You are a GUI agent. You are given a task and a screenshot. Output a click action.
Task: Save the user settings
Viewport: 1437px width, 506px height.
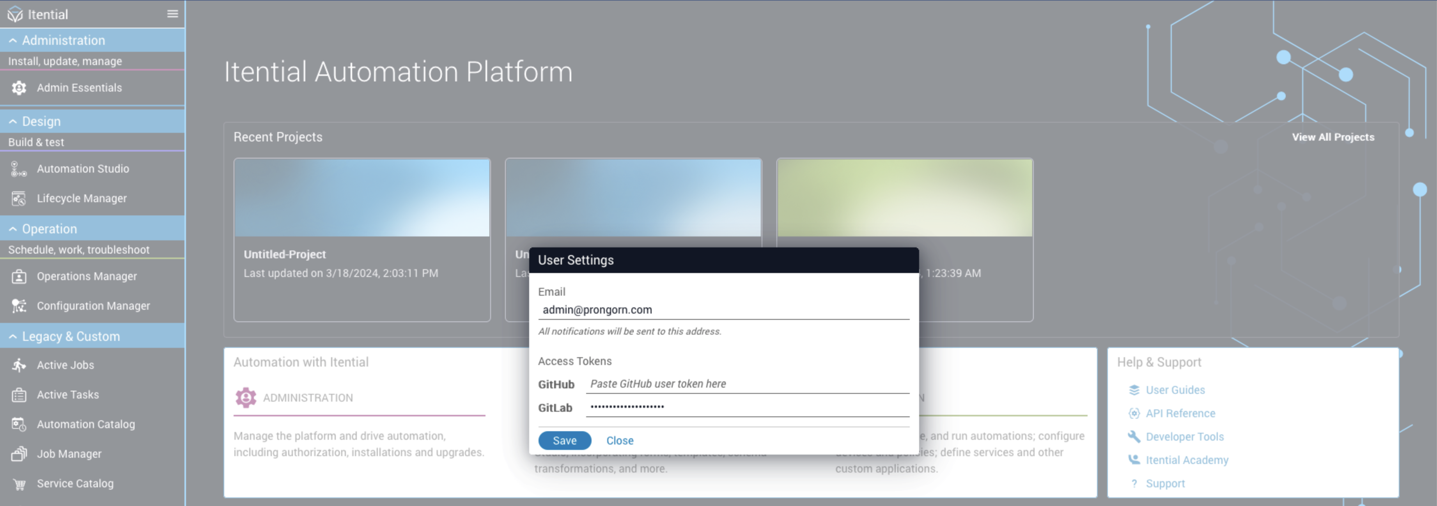tap(564, 440)
